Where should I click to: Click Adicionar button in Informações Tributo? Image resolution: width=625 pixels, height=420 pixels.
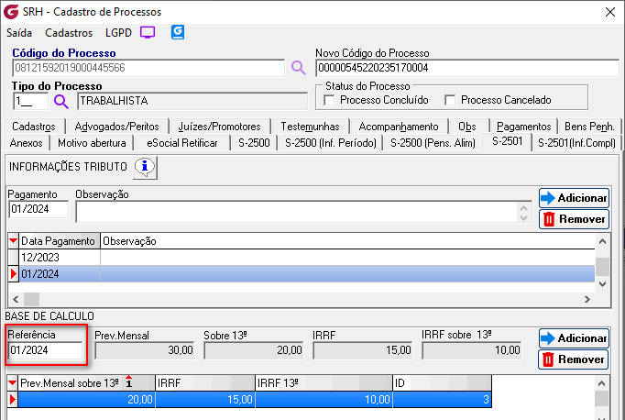[x=574, y=198]
